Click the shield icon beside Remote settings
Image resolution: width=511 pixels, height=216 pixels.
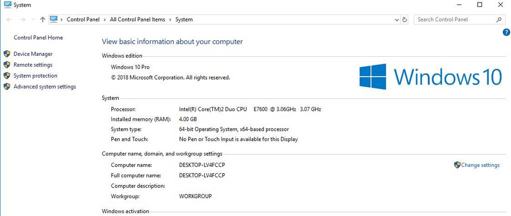(7, 65)
